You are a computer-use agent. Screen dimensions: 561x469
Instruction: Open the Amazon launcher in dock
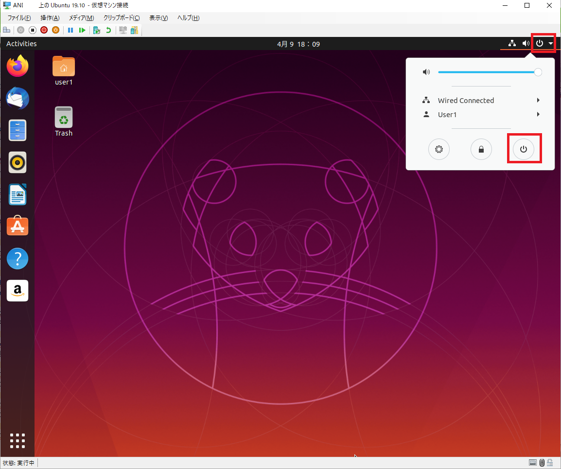(x=18, y=291)
